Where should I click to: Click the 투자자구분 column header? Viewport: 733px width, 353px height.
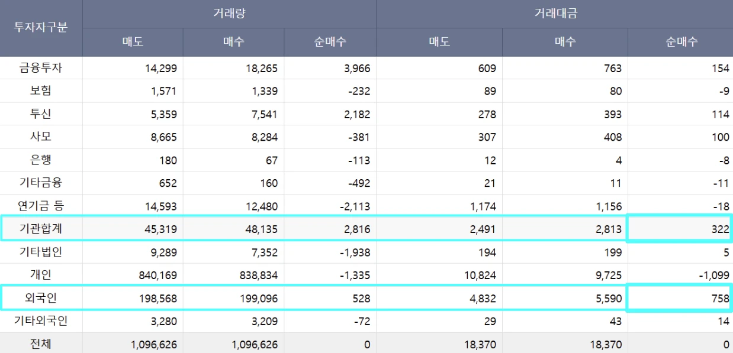click(41, 28)
